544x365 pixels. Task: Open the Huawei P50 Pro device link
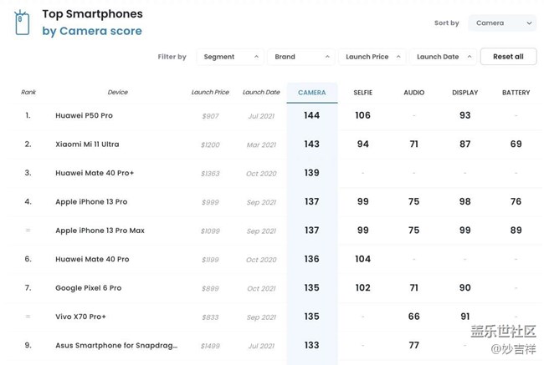pos(84,115)
